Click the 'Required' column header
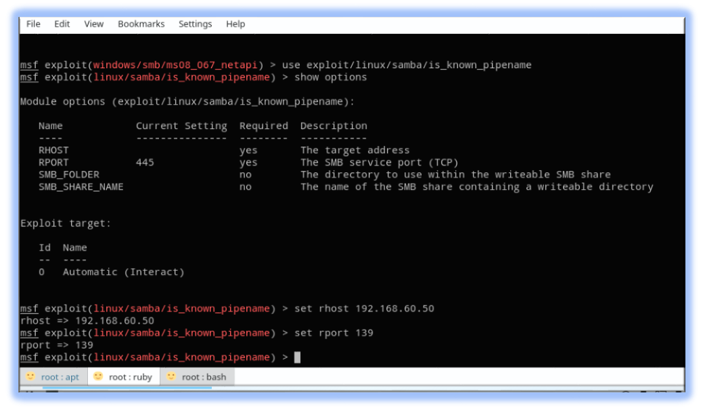 tap(264, 126)
